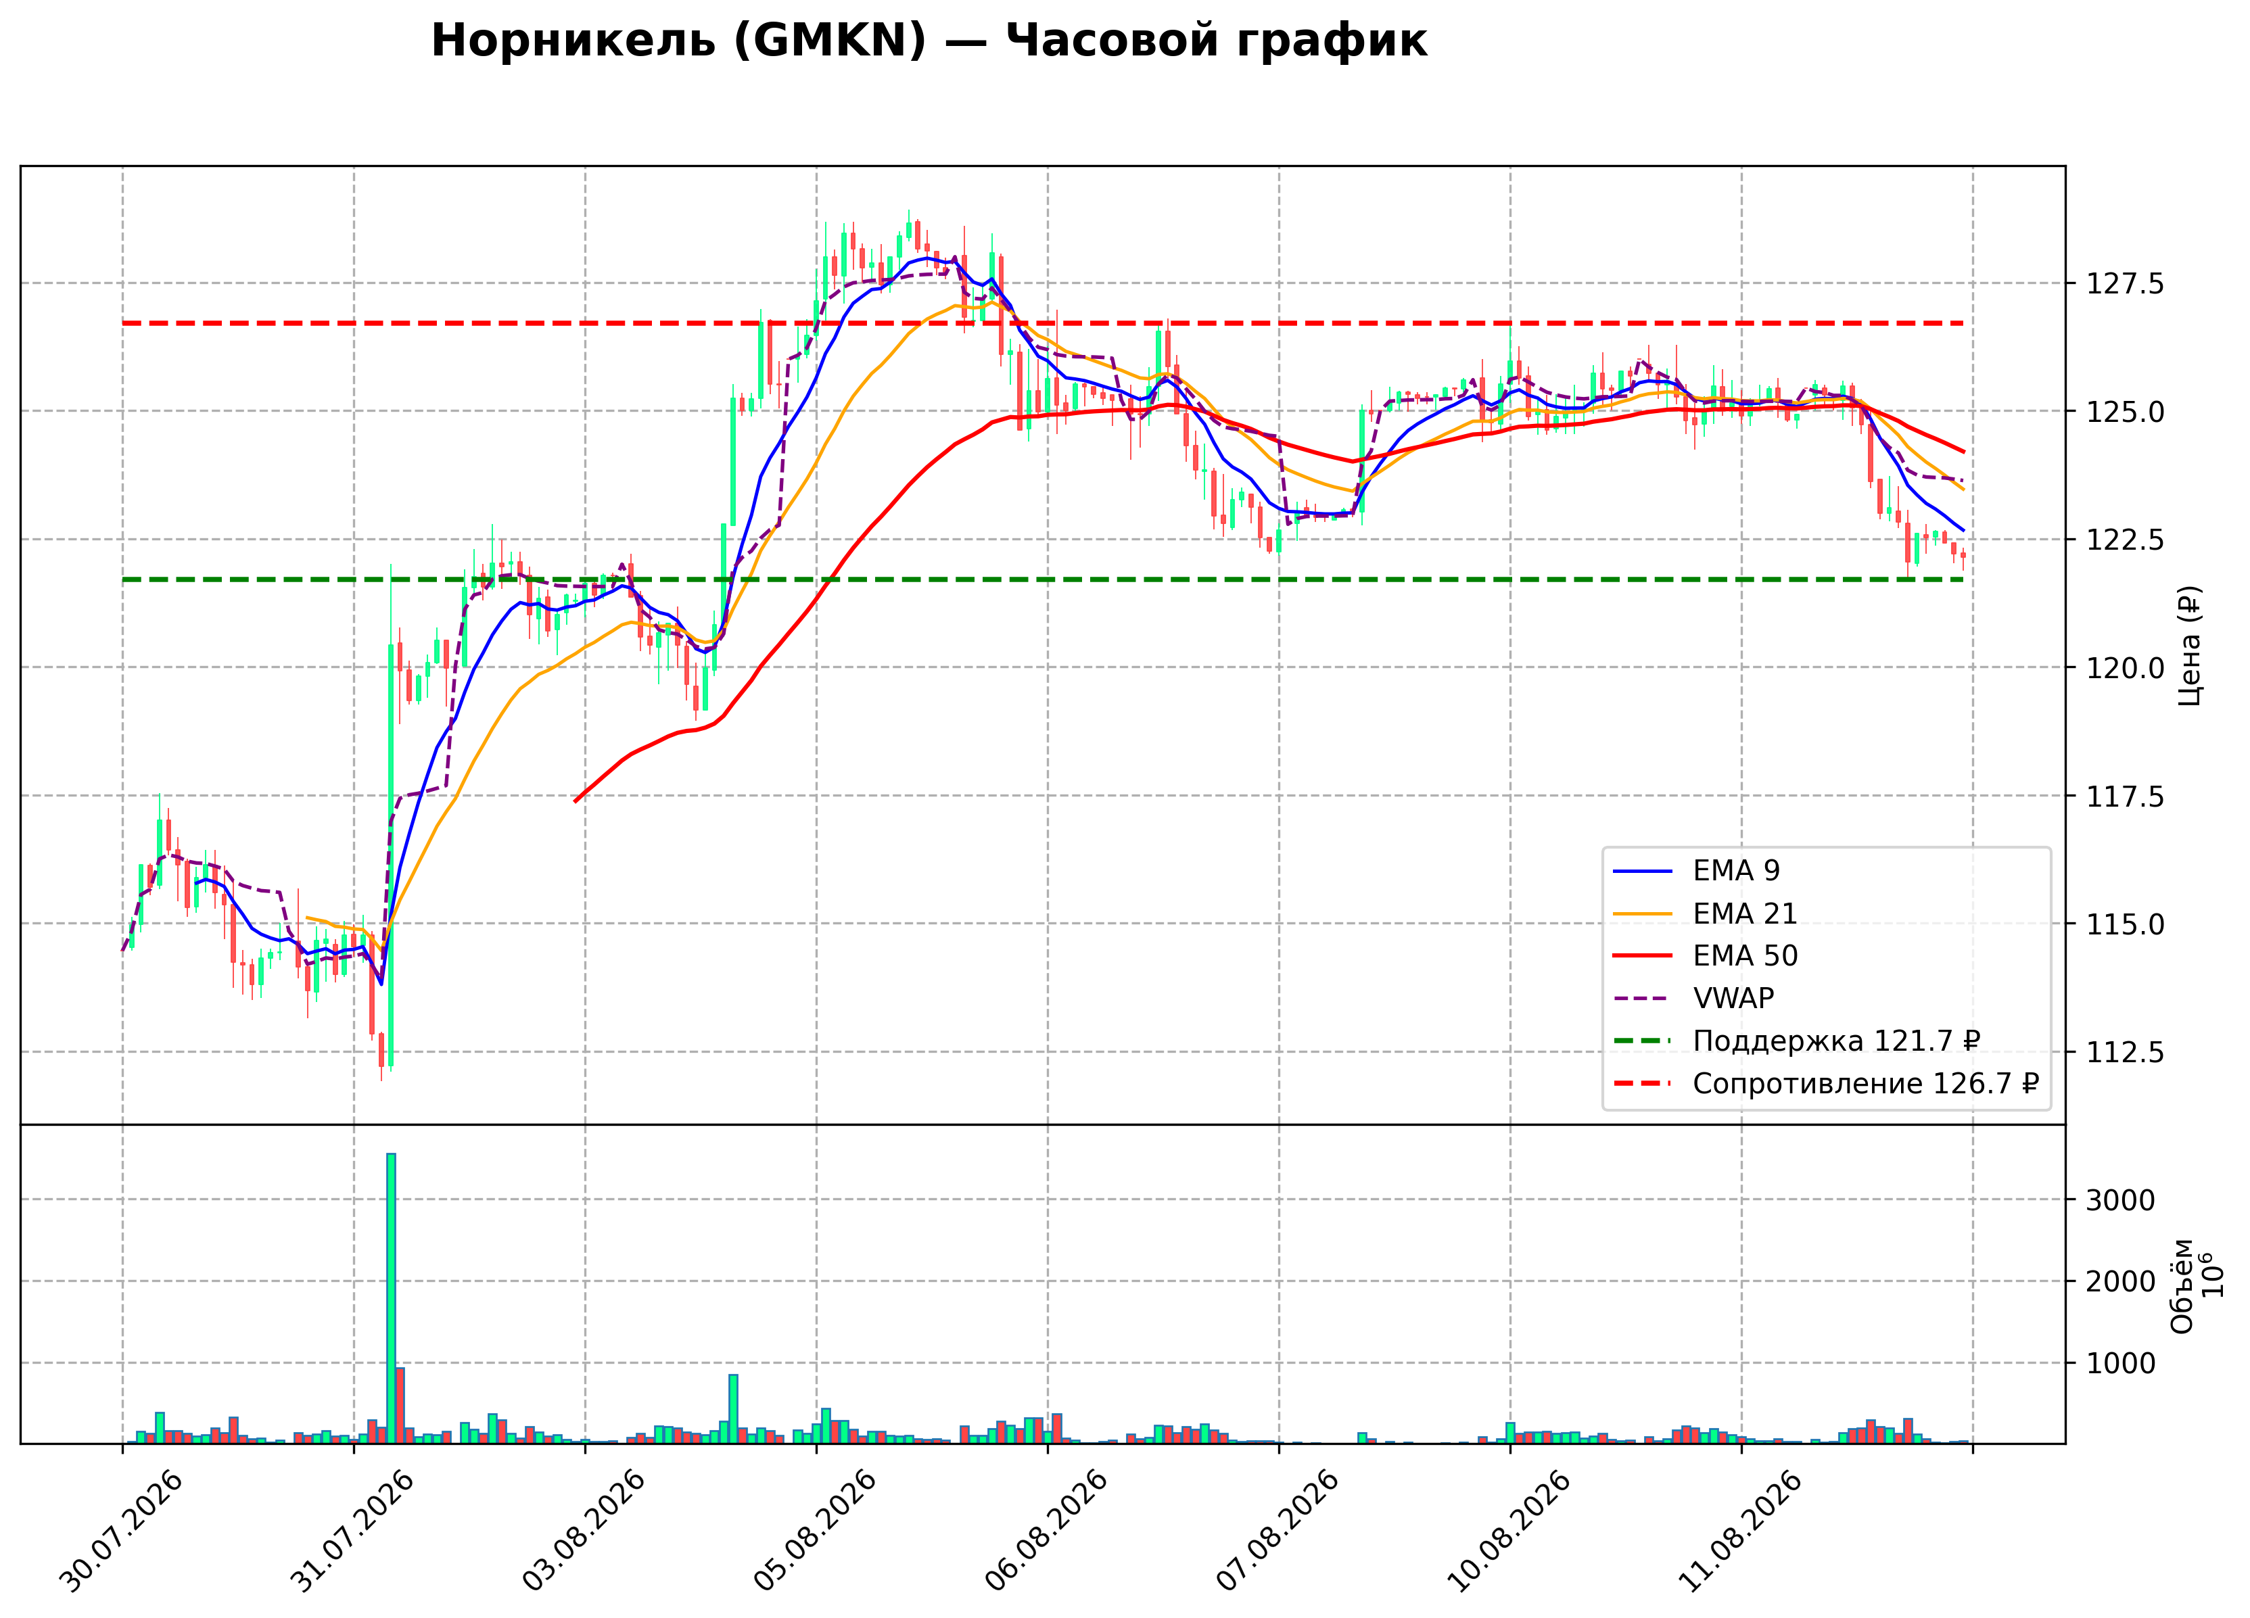Image resolution: width=2250 pixels, height=1618 pixels.
Task: Click date label 06.08.2026
Action: click(1047, 1533)
